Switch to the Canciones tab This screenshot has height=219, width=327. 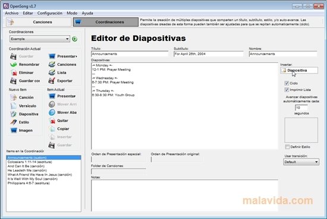39,22
